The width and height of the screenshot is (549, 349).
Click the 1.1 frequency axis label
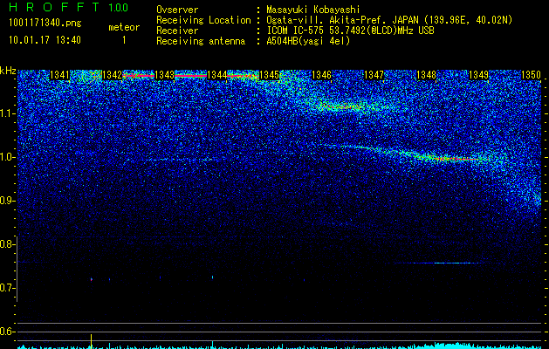pos(8,113)
